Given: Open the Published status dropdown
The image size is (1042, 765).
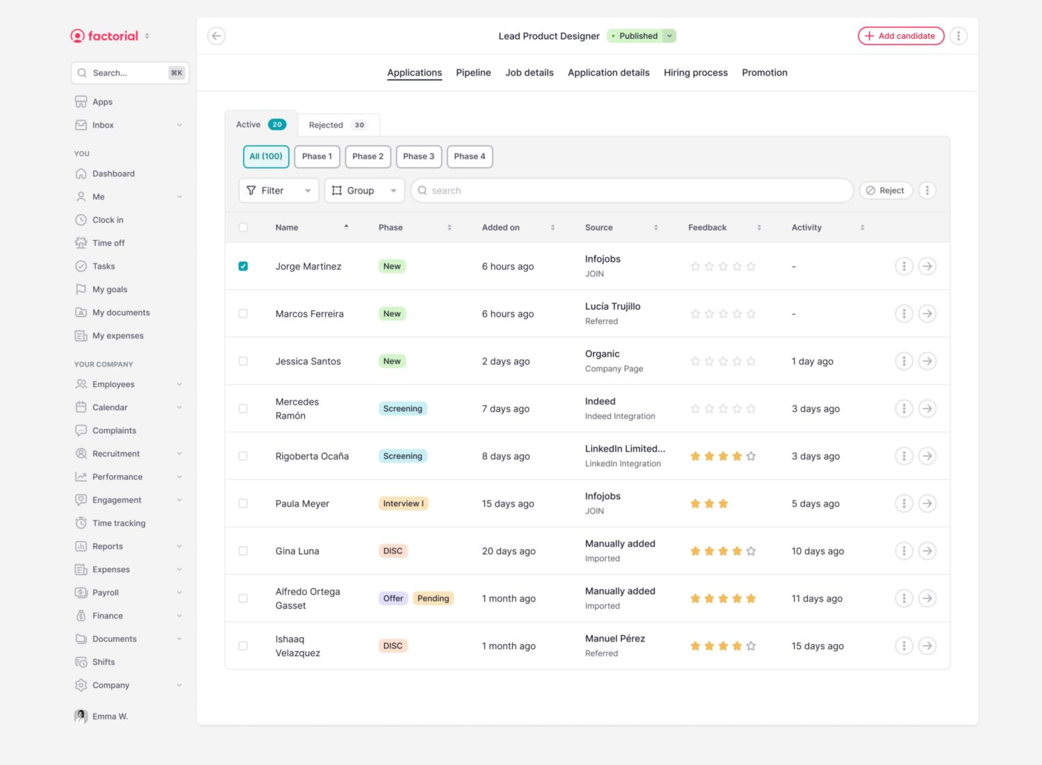Looking at the screenshot, I should pyautogui.click(x=669, y=36).
